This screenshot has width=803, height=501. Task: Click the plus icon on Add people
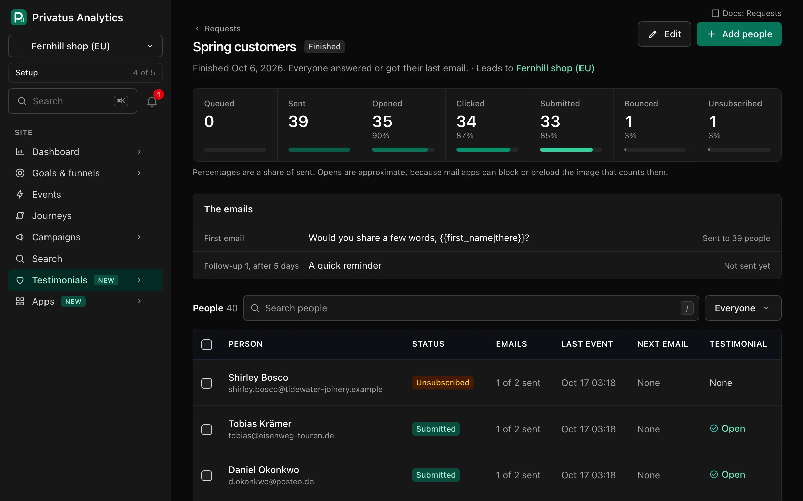[711, 34]
